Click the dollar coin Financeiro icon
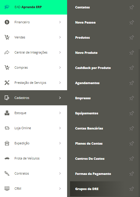The width and height of the screenshot is (140, 197). 7,22
